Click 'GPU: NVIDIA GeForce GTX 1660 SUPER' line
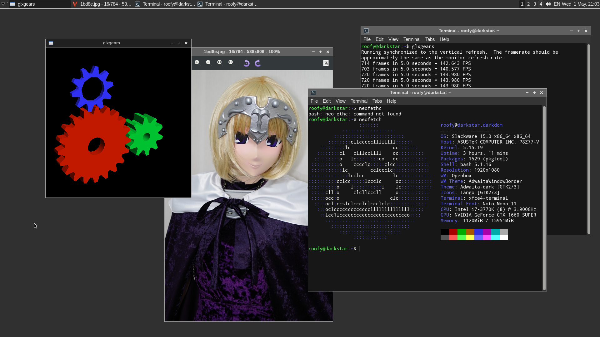 (x=488, y=215)
